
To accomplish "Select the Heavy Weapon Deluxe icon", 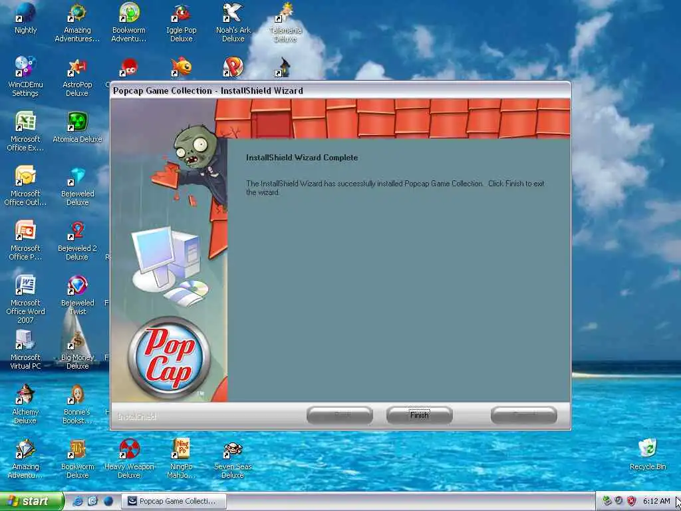I will 129,459.
